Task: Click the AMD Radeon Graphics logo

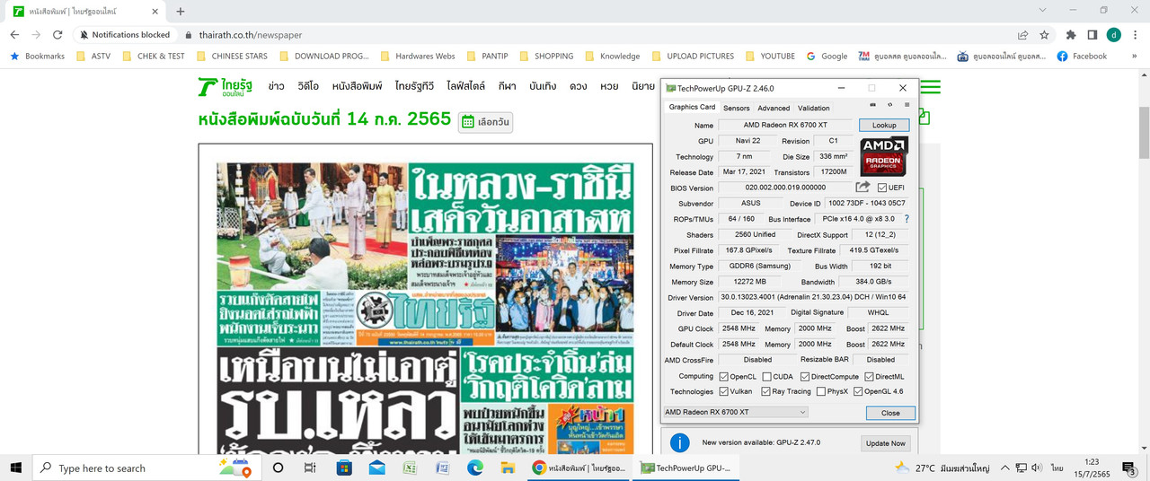Action: [x=884, y=156]
